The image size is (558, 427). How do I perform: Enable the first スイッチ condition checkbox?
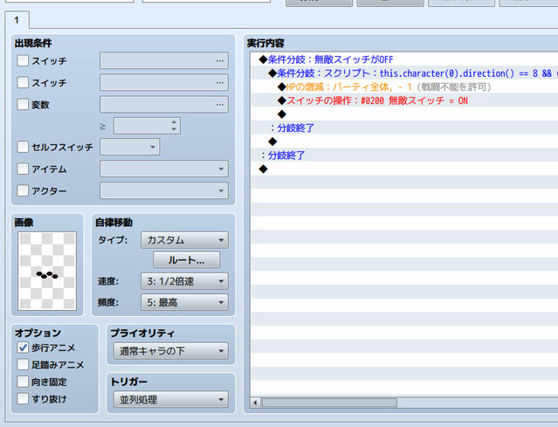tap(23, 60)
